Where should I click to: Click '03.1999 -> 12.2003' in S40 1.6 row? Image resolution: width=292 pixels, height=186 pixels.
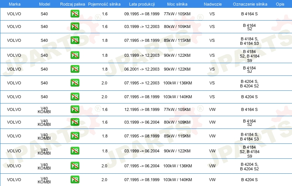pyautogui.click(x=142, y=27)
